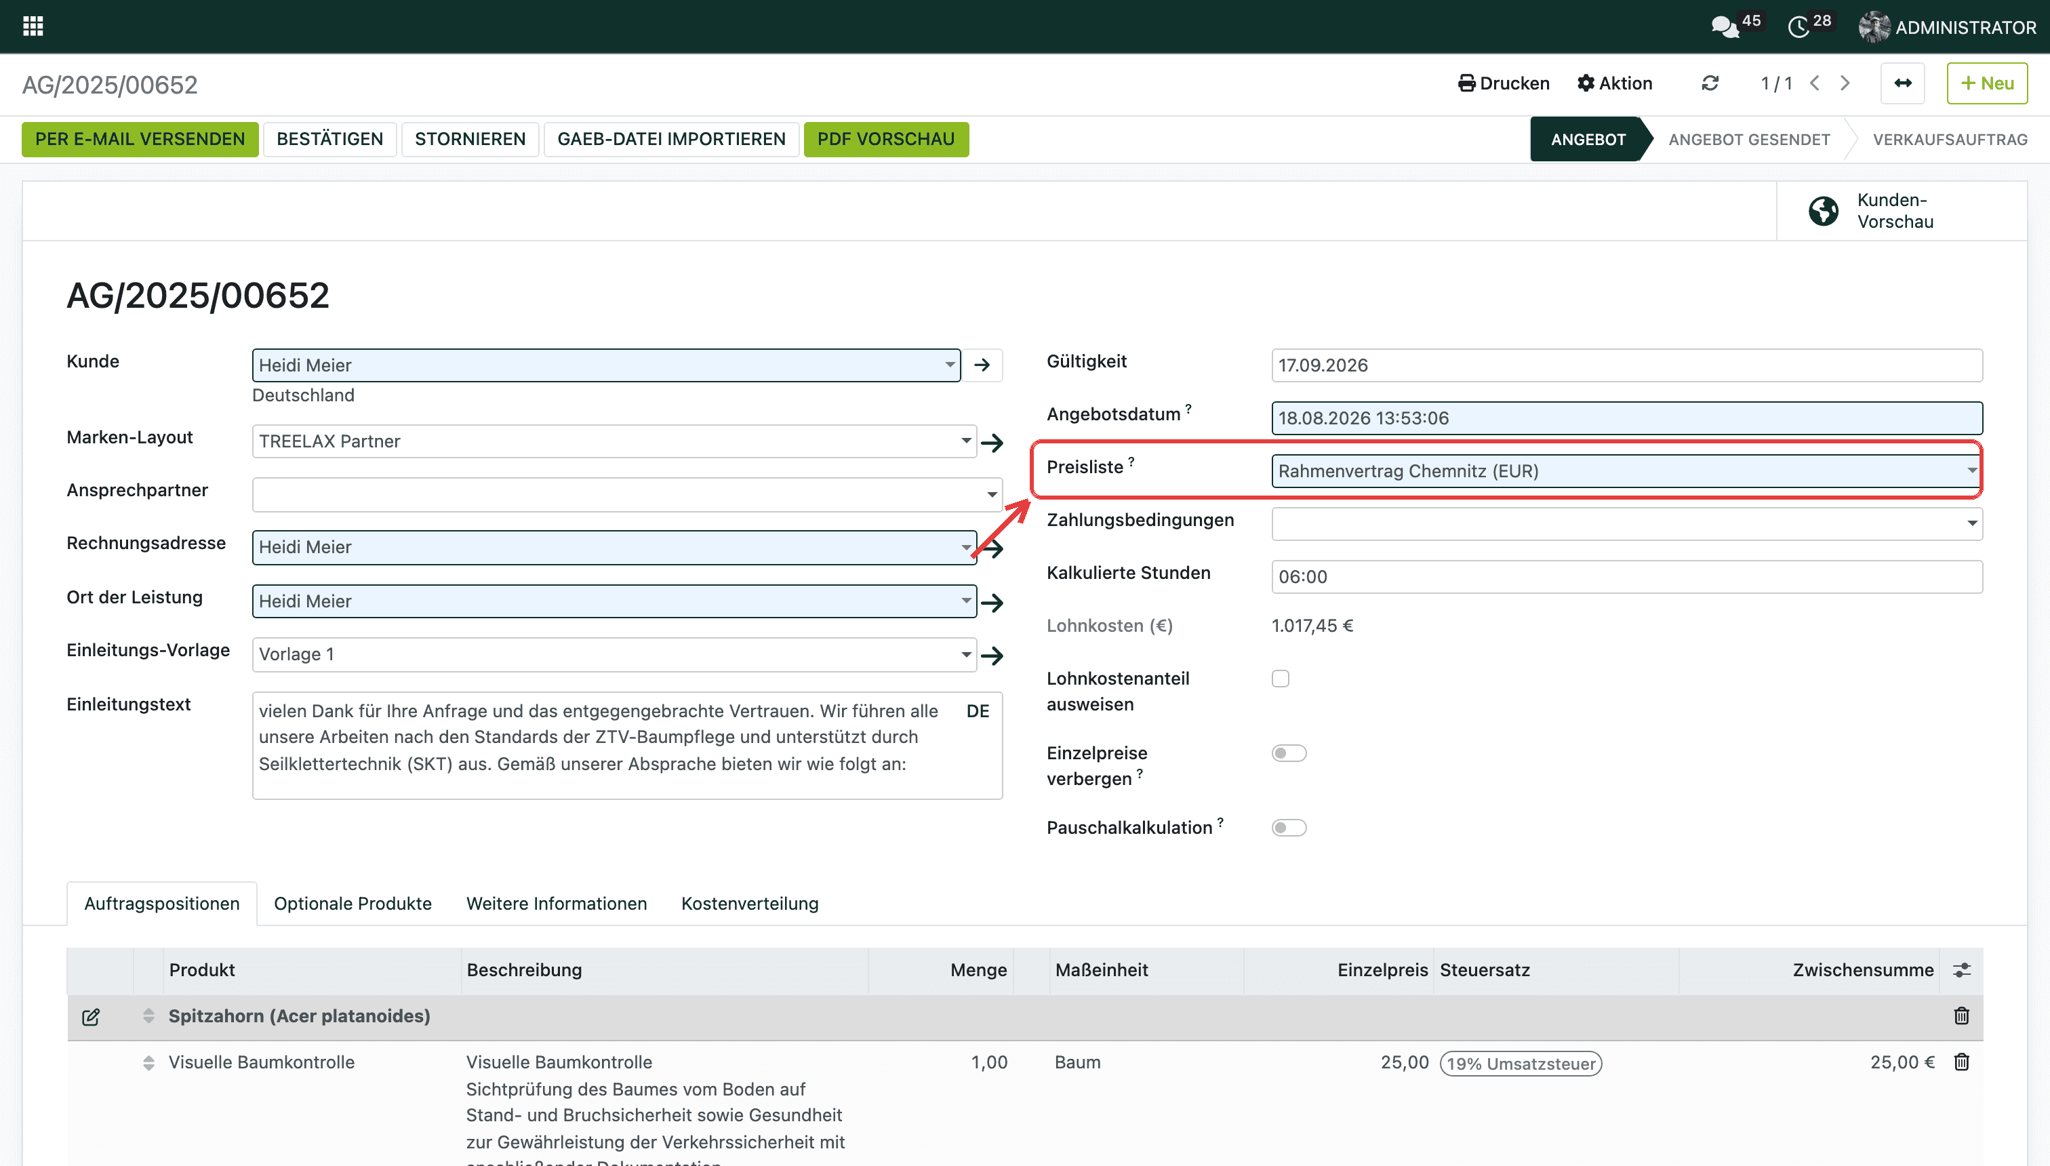2050x1166 pixels.
Task: Open column settings adjust icon in table header
Action: tap(1961, 970)
